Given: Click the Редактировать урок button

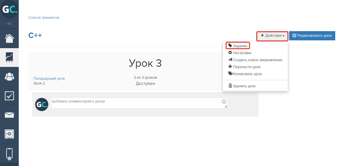Looking at the screenshot, I should [312, 36].
